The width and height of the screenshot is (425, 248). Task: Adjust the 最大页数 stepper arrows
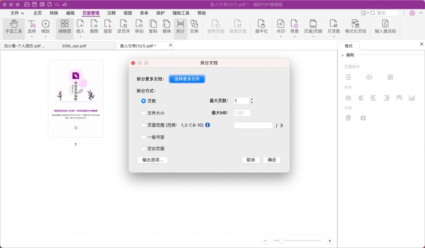pyautogui.click(x=251, y=101)
